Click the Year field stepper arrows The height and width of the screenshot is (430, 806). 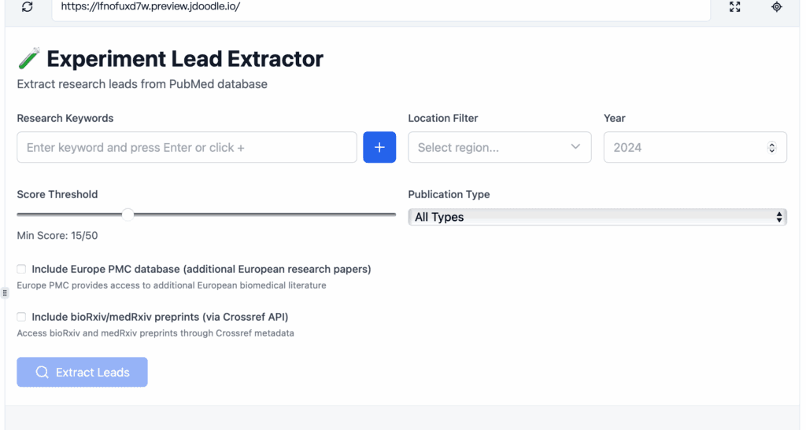click(771, 147)
